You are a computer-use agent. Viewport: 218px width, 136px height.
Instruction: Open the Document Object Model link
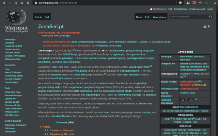point(118,91)
